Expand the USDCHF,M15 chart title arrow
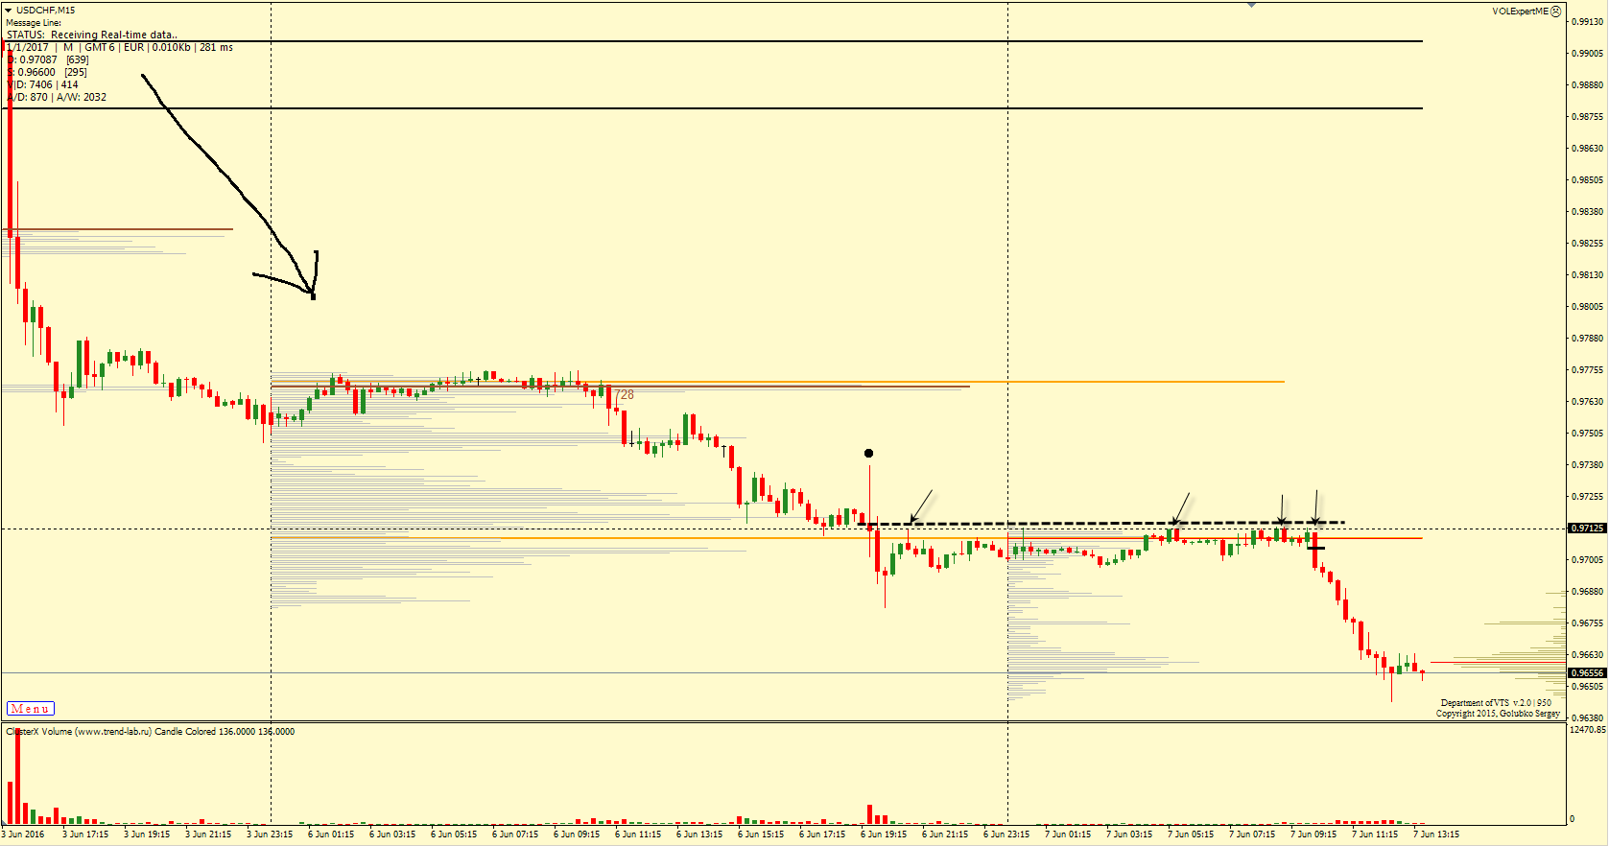This screenshot has height=846, width=1609. [8, 11]
